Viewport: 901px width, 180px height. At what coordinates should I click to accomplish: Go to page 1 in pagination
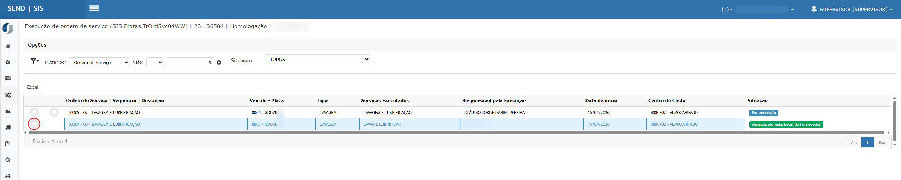(867, 142)
